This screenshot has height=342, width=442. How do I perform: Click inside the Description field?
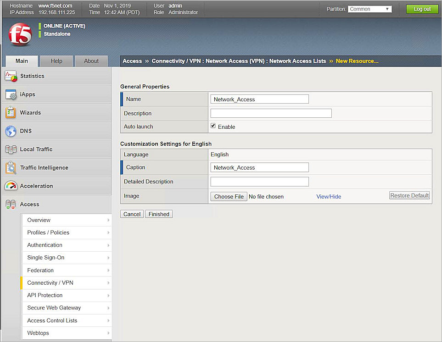coord(271,113)
